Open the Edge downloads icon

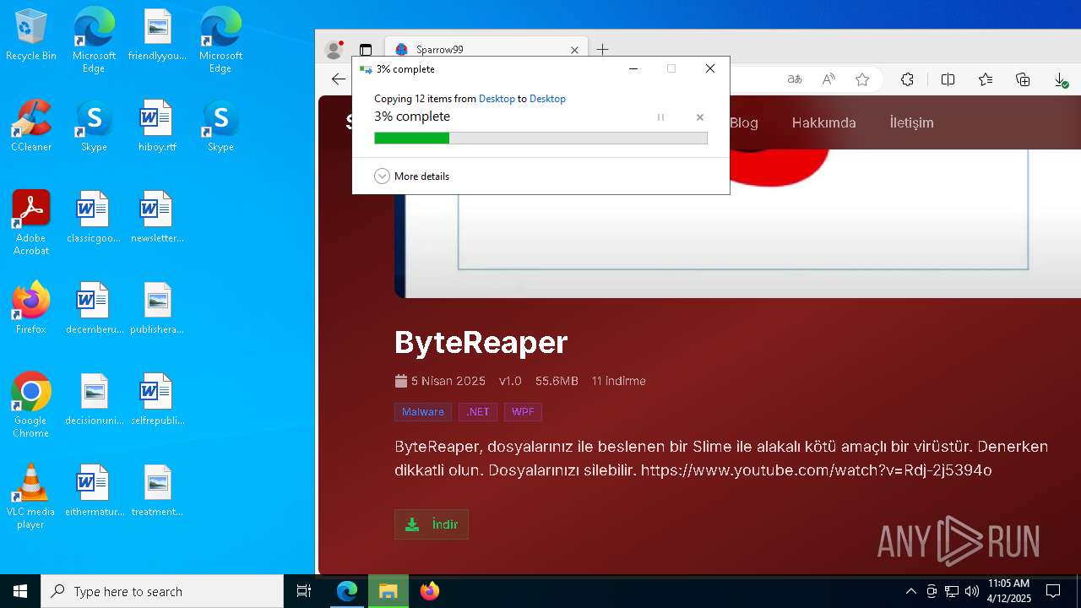click(x=1061, y=79)
